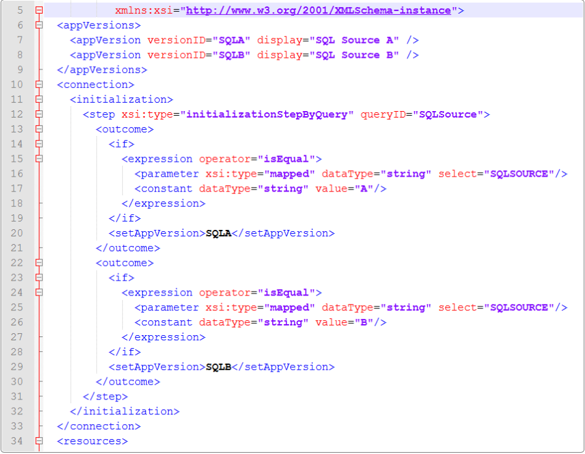Click the resources tag on line 34
Screen dimensions: 585x454
92,441
